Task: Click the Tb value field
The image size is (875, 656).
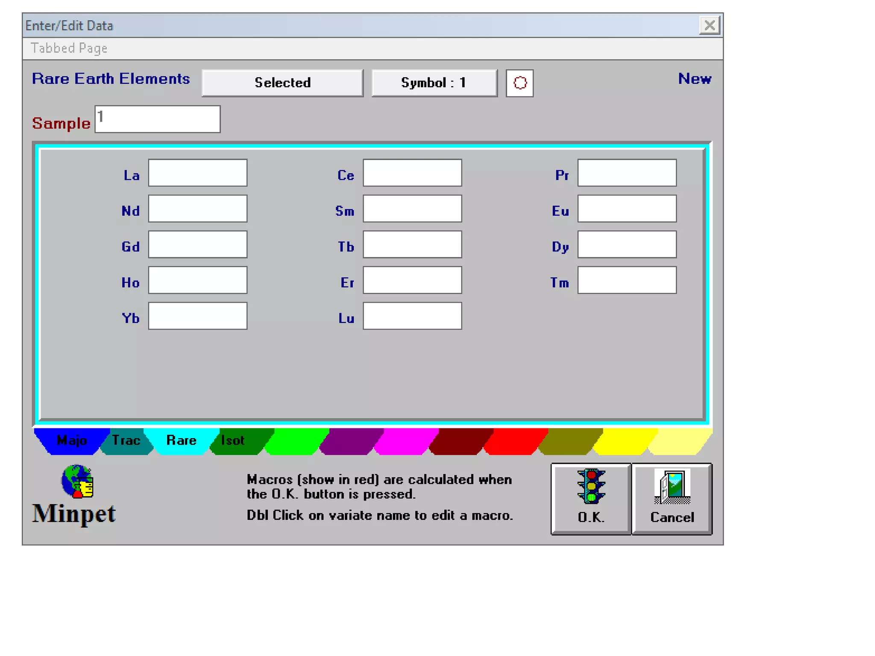Action: [412, 245]
